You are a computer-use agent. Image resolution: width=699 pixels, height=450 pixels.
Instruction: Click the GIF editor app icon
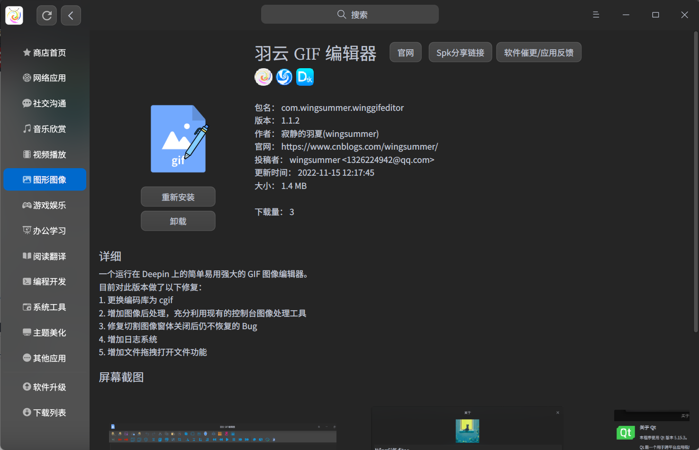179,139
